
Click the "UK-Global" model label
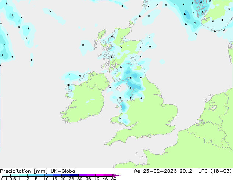[64, 171]
